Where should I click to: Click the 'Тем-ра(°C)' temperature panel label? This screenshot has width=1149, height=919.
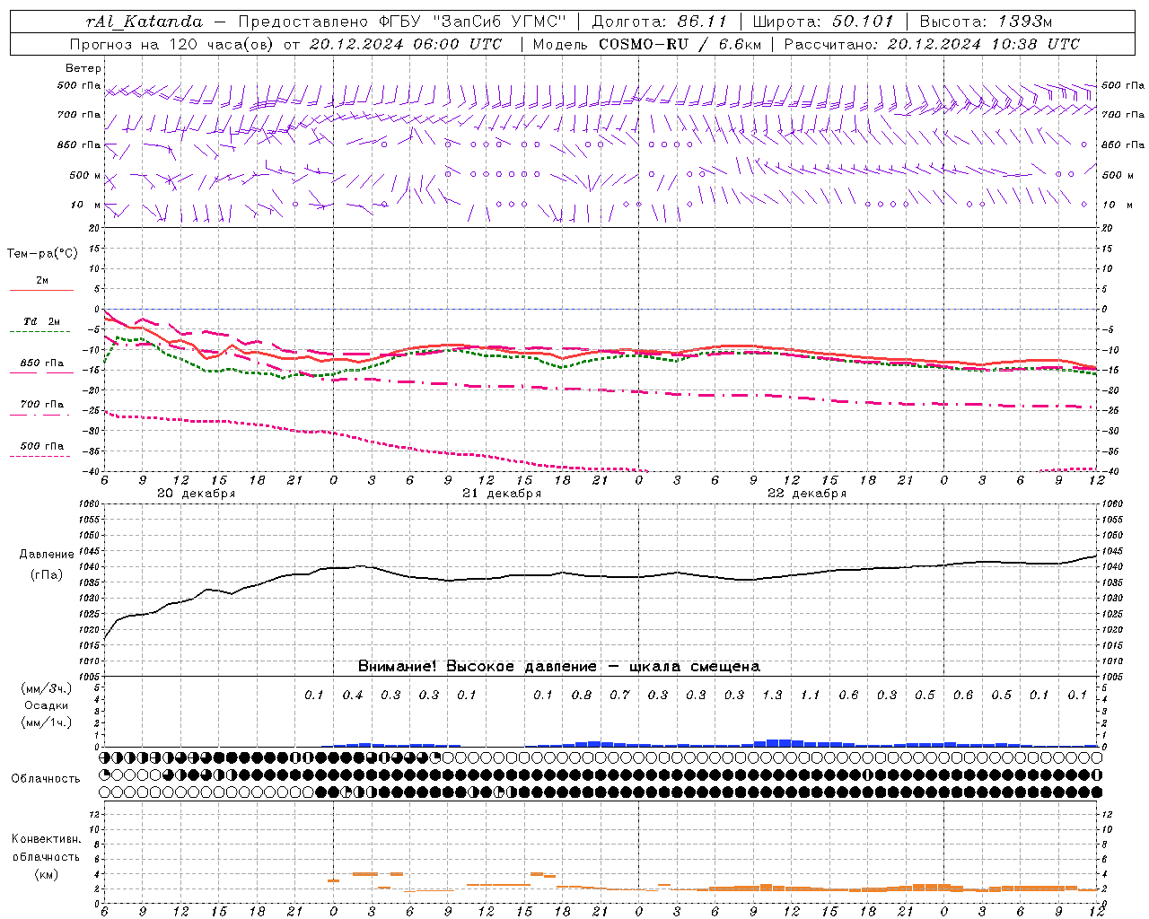tap(42, 254)
